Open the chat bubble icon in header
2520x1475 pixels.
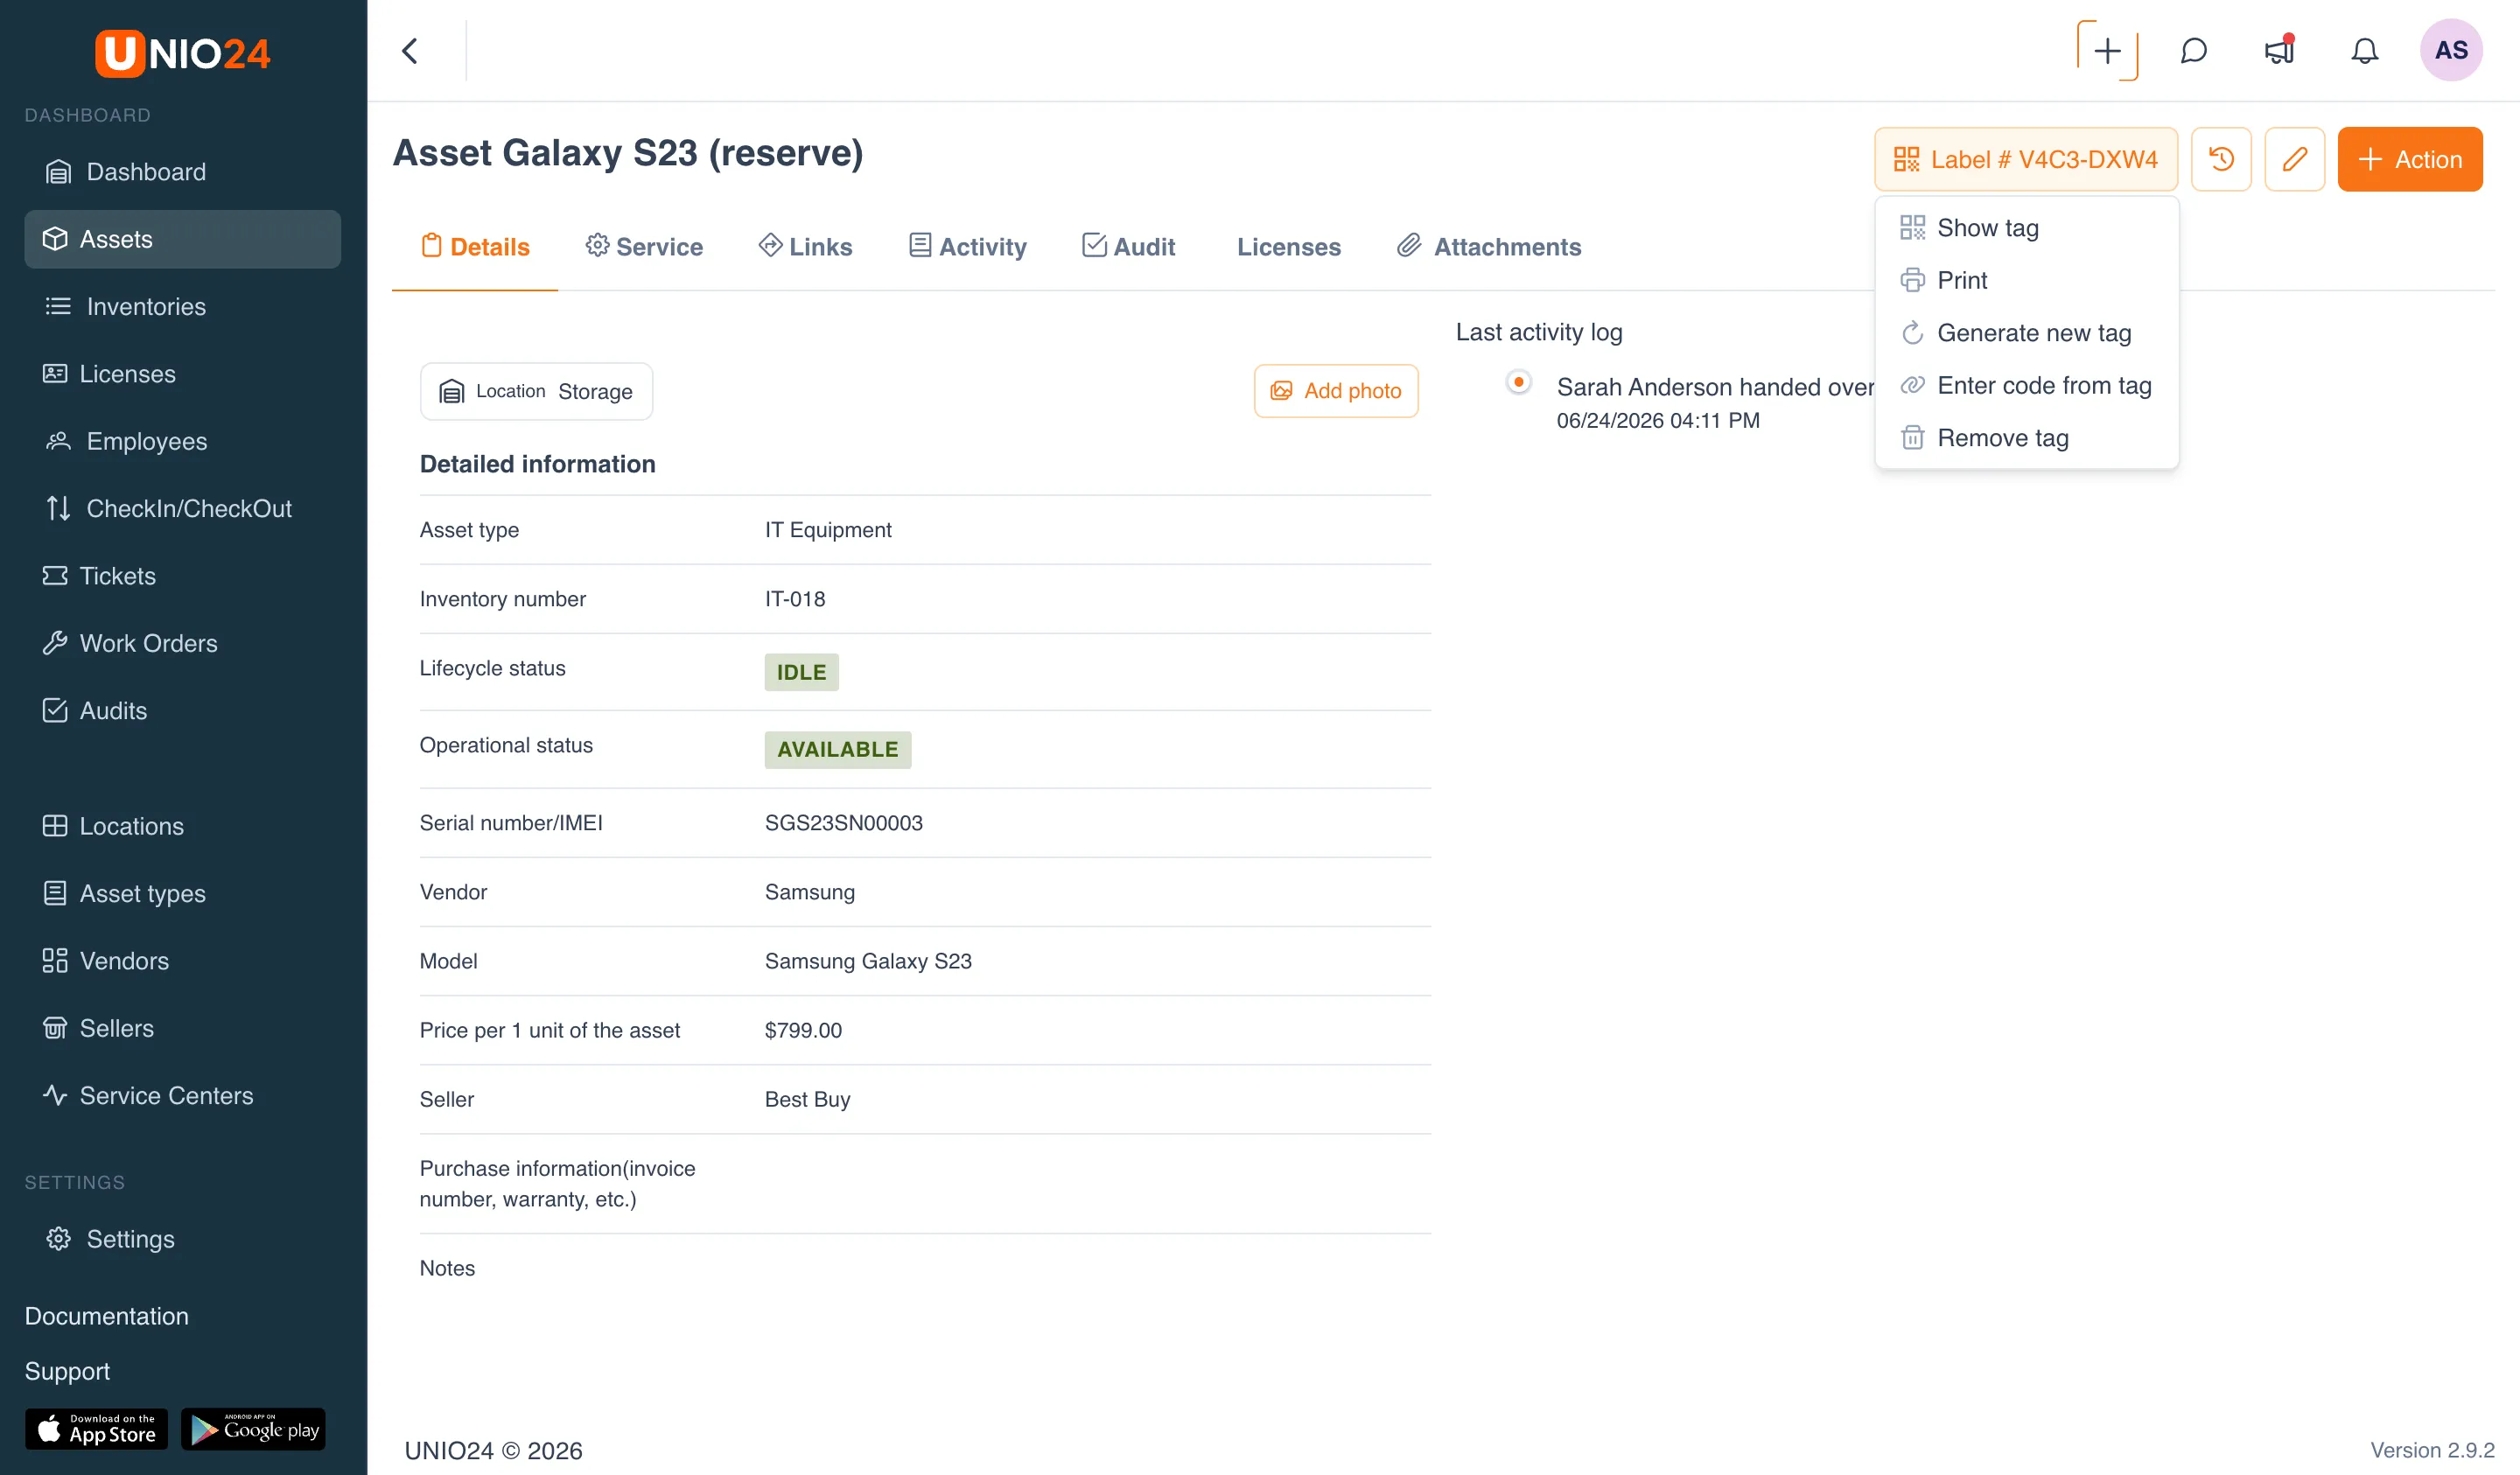2193,50
